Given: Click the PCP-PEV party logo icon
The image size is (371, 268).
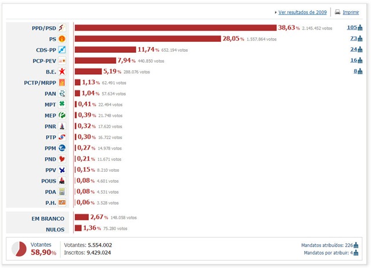Looking at the screenshot, I should (x=62, y=60).
